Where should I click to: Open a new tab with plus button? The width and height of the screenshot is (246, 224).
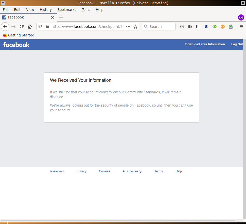(x=61, y=17)
